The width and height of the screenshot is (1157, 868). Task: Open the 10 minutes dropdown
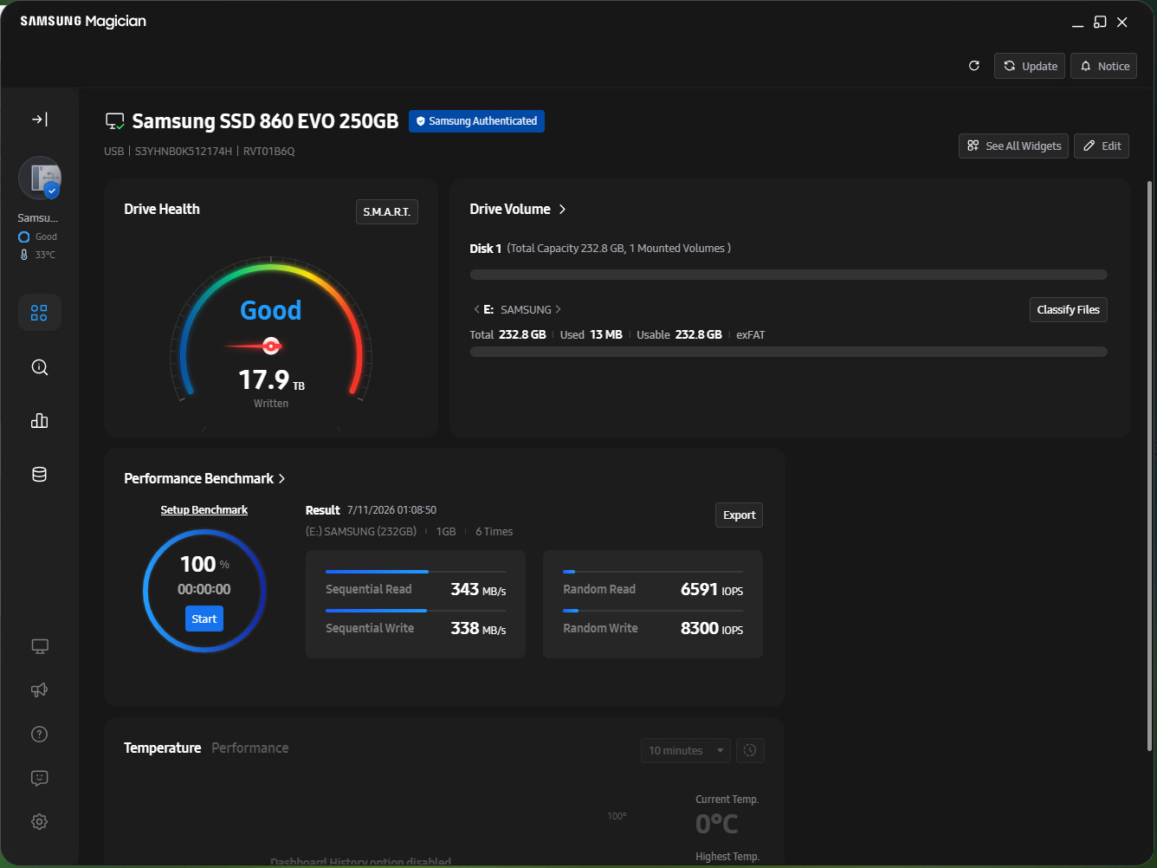pyautogui.click(x=686, y=751)
